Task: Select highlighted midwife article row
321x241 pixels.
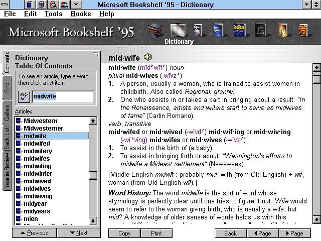Action: pos(52,136)
